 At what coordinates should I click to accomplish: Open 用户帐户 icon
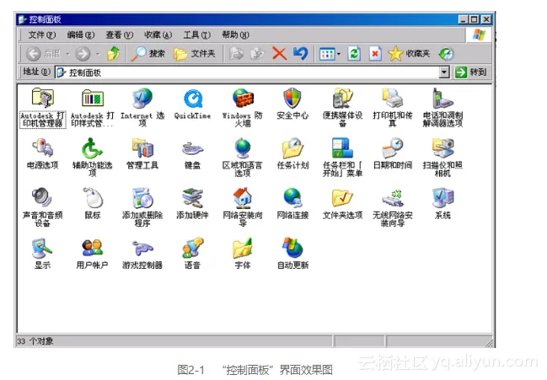93,248
